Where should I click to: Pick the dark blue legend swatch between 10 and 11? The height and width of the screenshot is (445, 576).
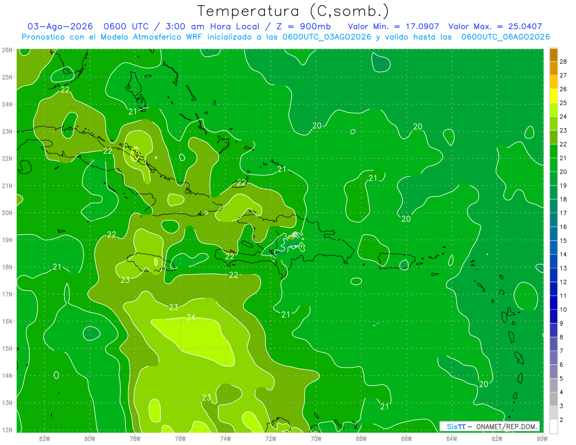pos(554,303)
